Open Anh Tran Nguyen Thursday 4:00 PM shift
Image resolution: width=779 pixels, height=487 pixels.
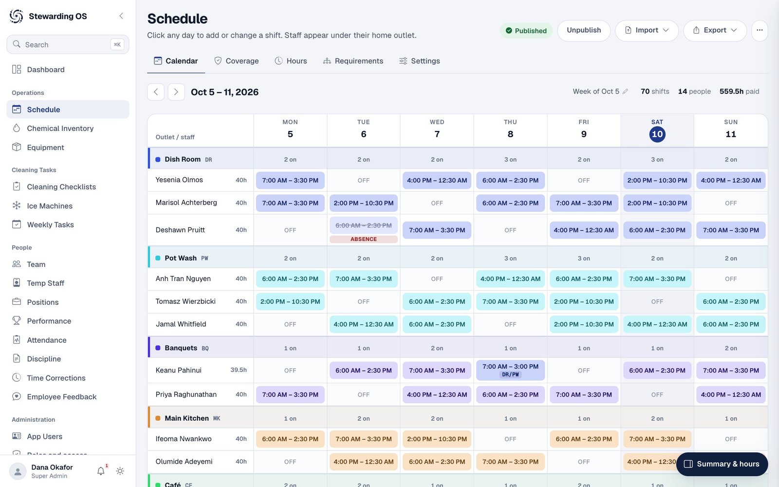510,279
